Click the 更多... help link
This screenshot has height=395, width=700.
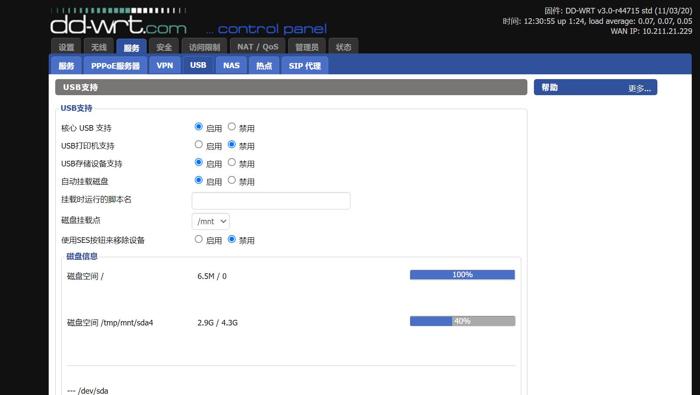point(639,89)
